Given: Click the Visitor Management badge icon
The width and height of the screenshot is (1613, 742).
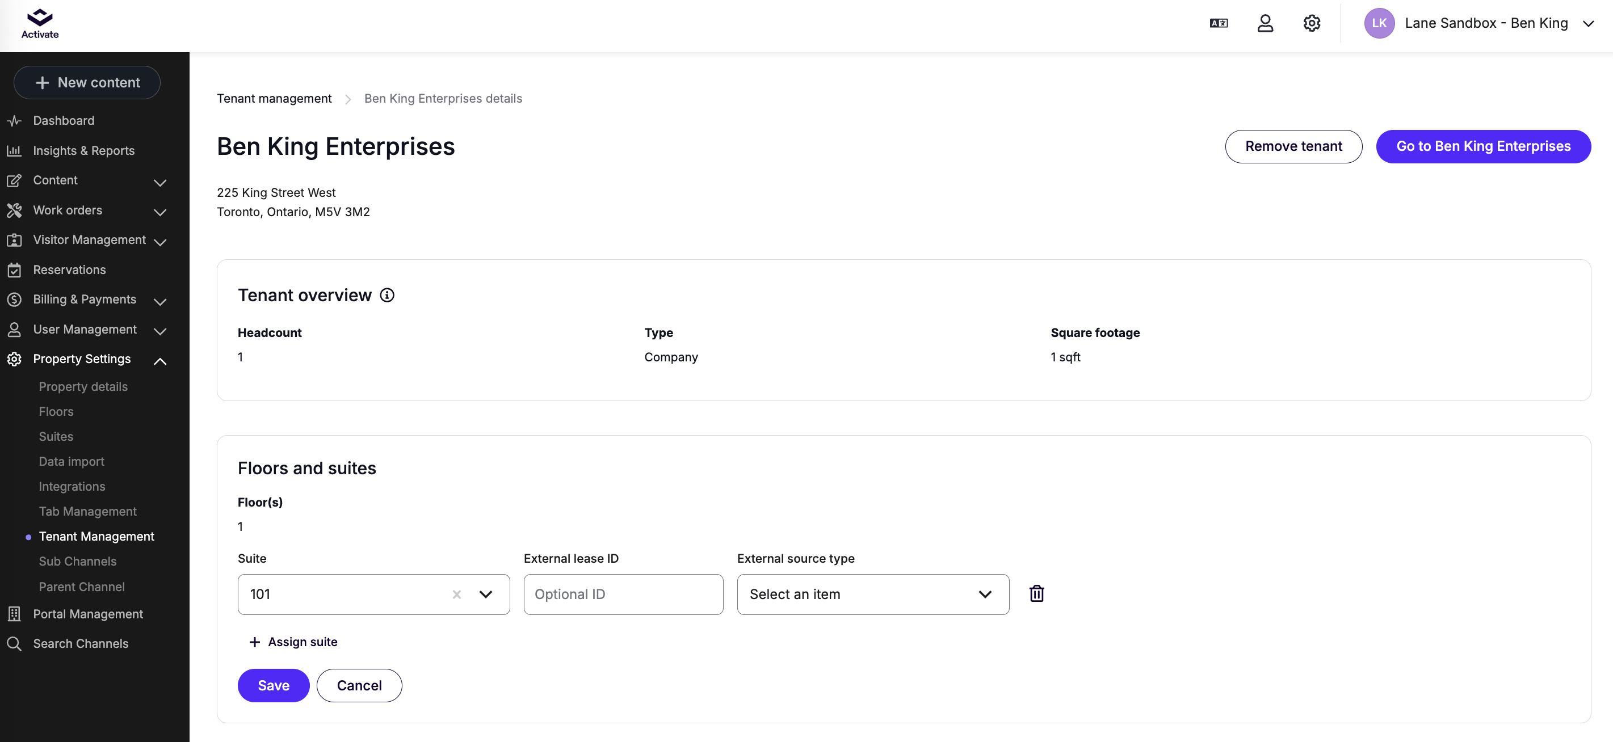Looking at the screenshot, I should [x=14, y=241].
